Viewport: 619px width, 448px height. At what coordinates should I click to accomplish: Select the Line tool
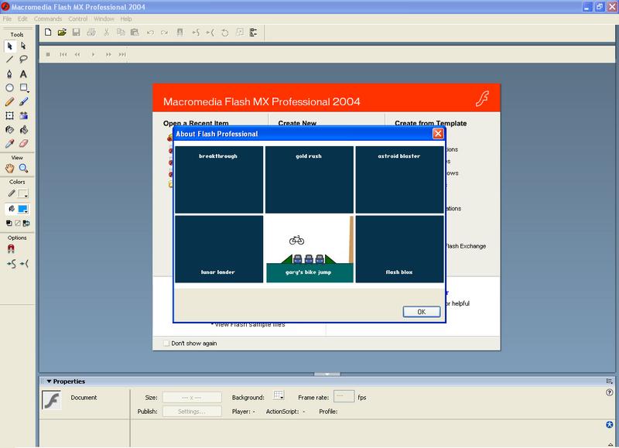[9, 60]
